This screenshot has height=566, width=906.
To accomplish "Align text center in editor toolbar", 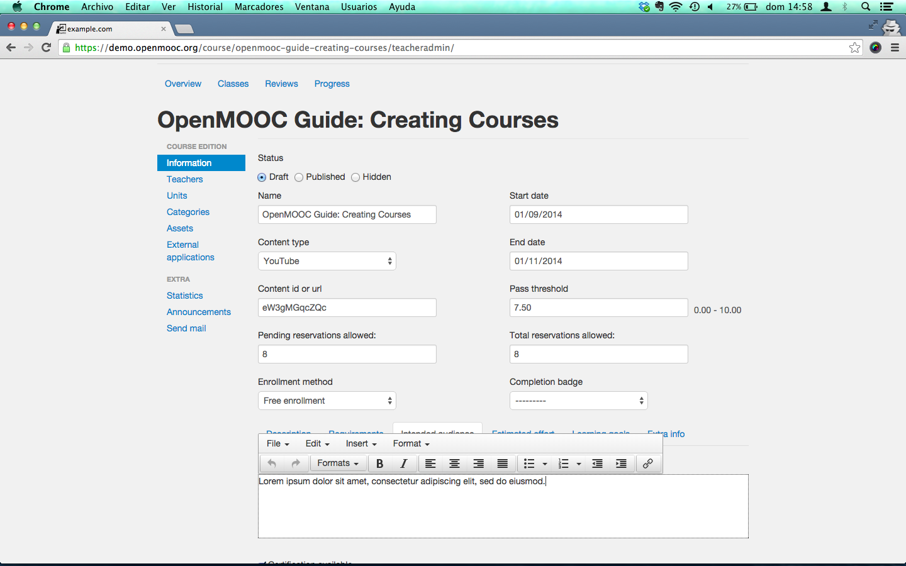I will coord(454,463).
